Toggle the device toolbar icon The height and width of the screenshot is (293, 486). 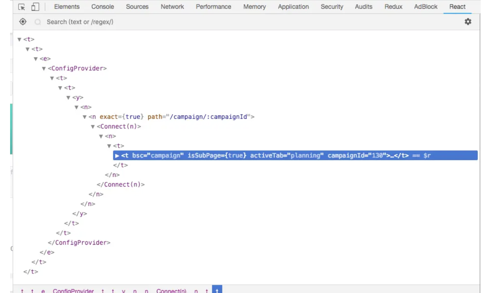[x=35, y=7]
